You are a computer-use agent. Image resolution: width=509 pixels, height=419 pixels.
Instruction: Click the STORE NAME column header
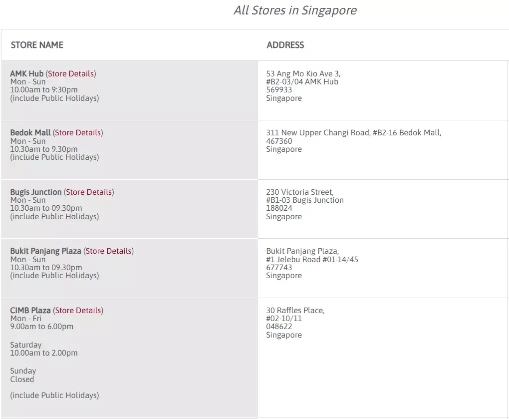coord(37,45)
